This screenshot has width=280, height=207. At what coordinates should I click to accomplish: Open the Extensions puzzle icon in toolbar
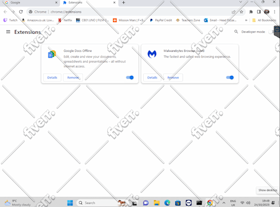[x=251, y=12]
